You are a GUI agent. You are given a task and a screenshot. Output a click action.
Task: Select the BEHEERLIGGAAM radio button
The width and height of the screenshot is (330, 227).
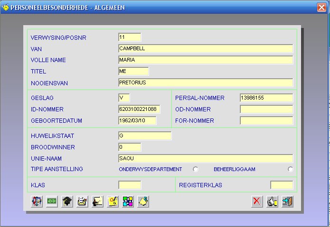coord(290,170)
